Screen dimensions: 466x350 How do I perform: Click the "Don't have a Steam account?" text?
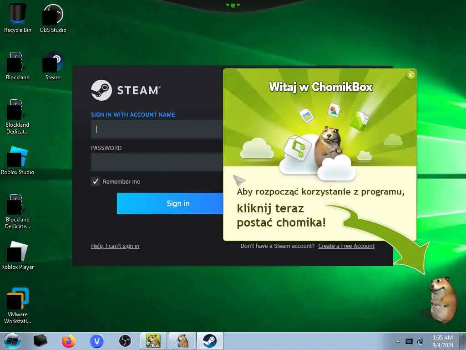click(x=278, y=246)
